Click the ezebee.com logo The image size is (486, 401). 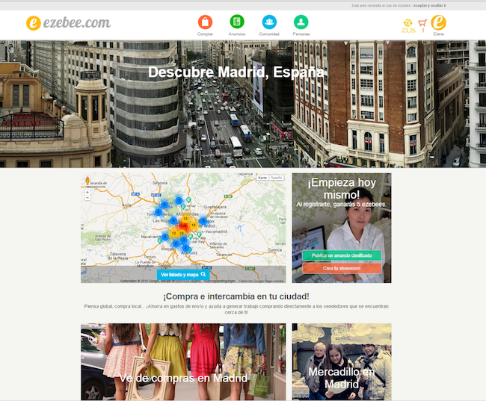coord(68,23)
